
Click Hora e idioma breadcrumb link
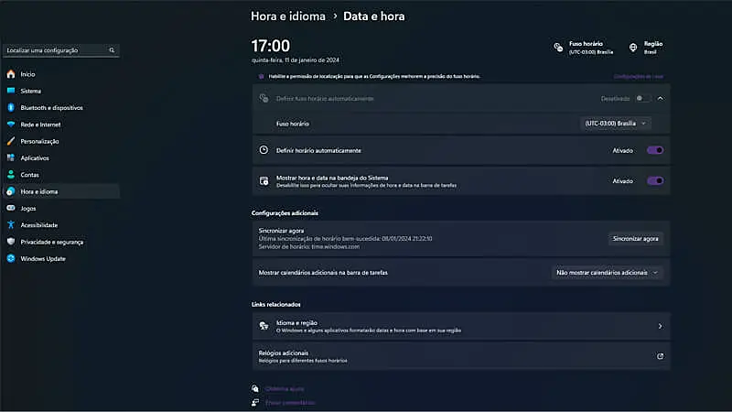[288, 16]
